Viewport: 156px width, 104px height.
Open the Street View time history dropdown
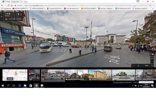pos(6,19)
